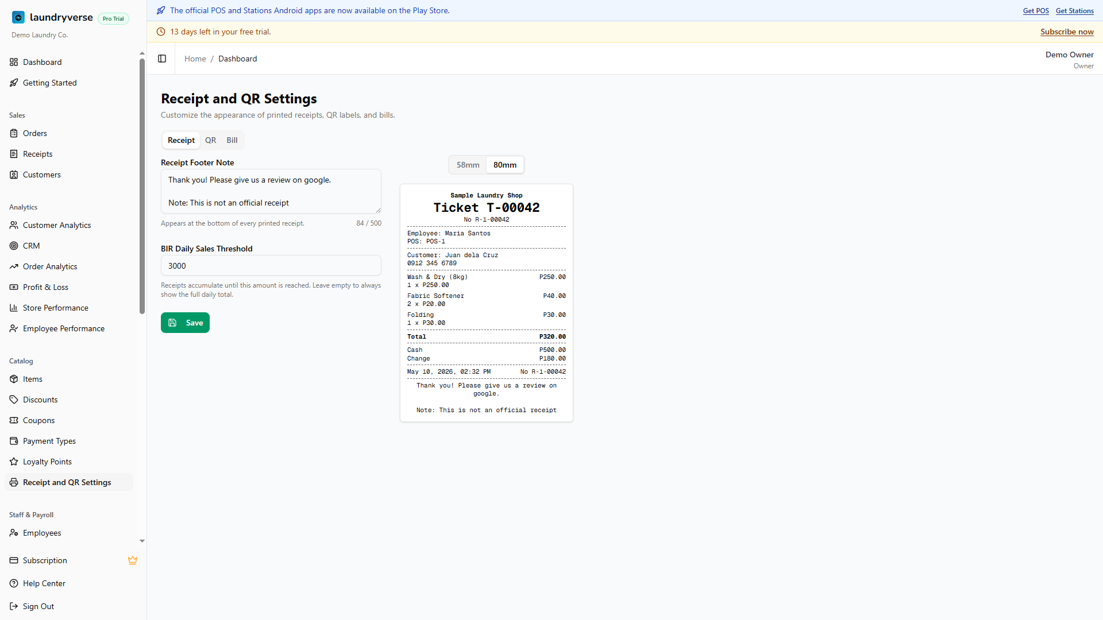Select the 80mm paper width

tap(505, 165)
